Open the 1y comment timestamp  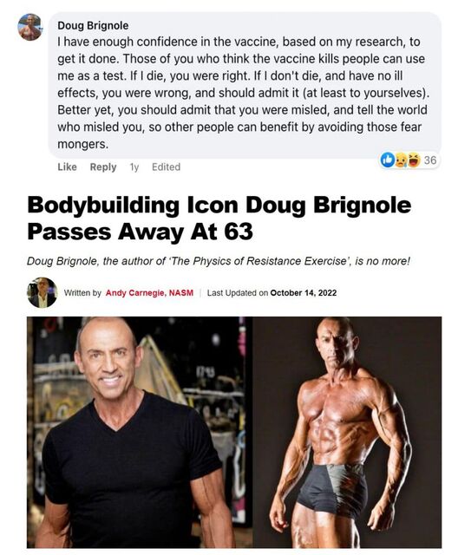(x=134, y=166)
